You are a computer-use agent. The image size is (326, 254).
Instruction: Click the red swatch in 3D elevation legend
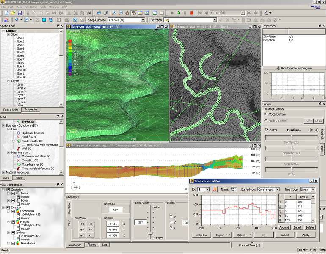(x=70, y=41)
